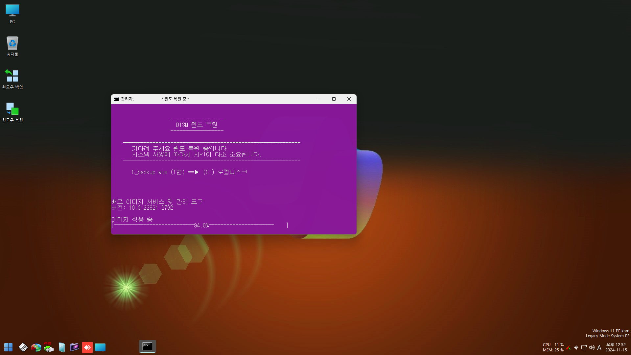Open the network connection tray icon
This screenshot has width=631, height=355.
[584, 347]
